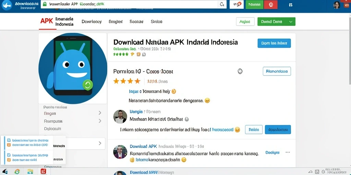Click the circular info icon in review header
351x175 pixels.
click(240, 71)
